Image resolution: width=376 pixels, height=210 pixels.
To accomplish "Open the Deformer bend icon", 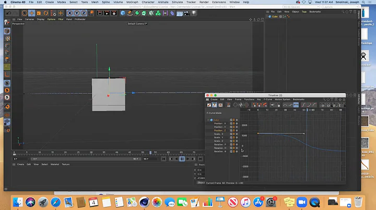I will point(172,13).
